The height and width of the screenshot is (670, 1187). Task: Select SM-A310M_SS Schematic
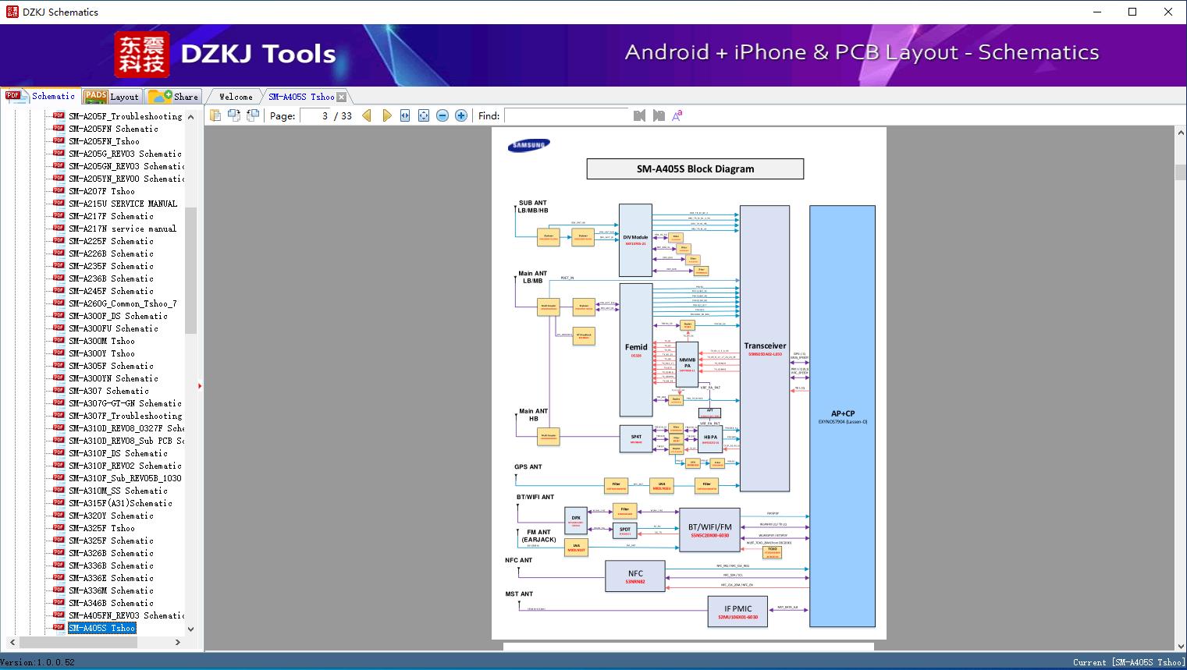click(118, 491)
